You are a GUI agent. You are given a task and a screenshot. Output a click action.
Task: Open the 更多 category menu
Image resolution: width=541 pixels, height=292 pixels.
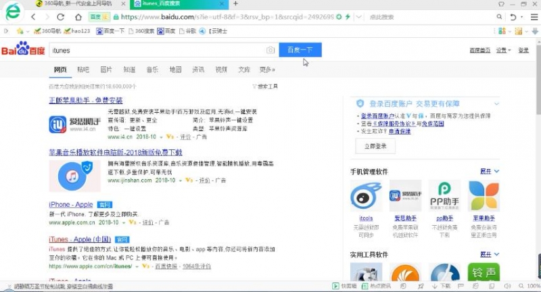(x=267, y=70)
